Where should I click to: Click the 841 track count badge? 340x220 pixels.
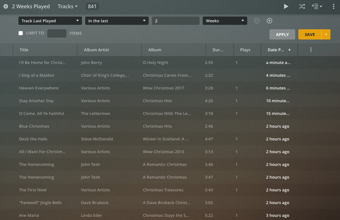[92, 7]
